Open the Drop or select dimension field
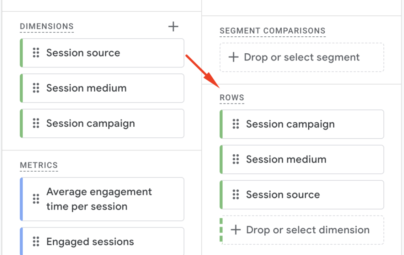This screenshot has width=404, height=255. (307, 230)
